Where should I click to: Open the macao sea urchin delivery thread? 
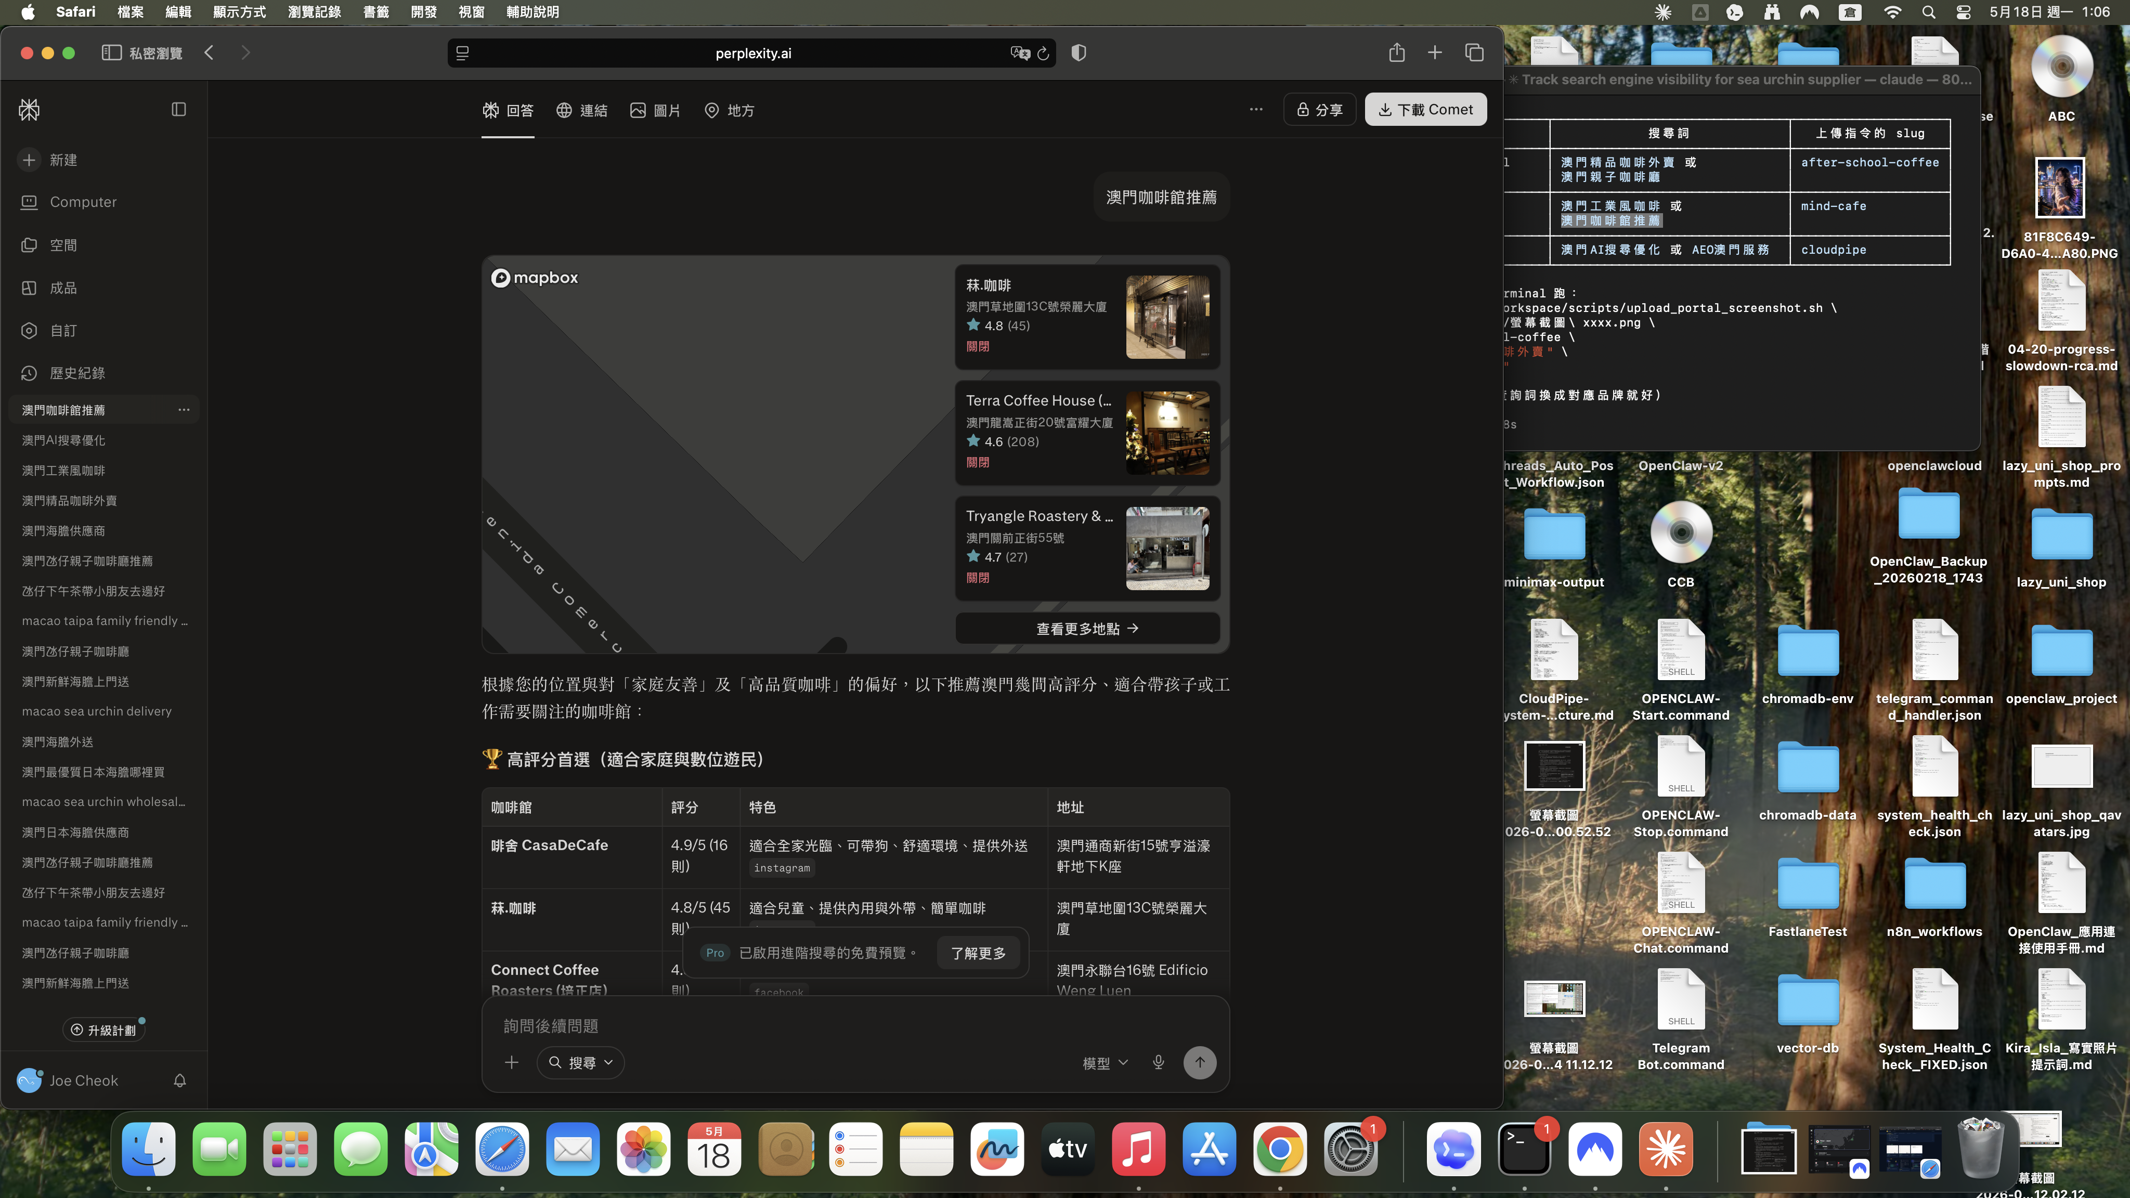pyautogui.click(x=104, y=711)
